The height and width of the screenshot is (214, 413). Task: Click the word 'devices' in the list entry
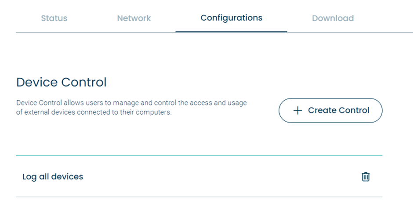tap(67, 177)
